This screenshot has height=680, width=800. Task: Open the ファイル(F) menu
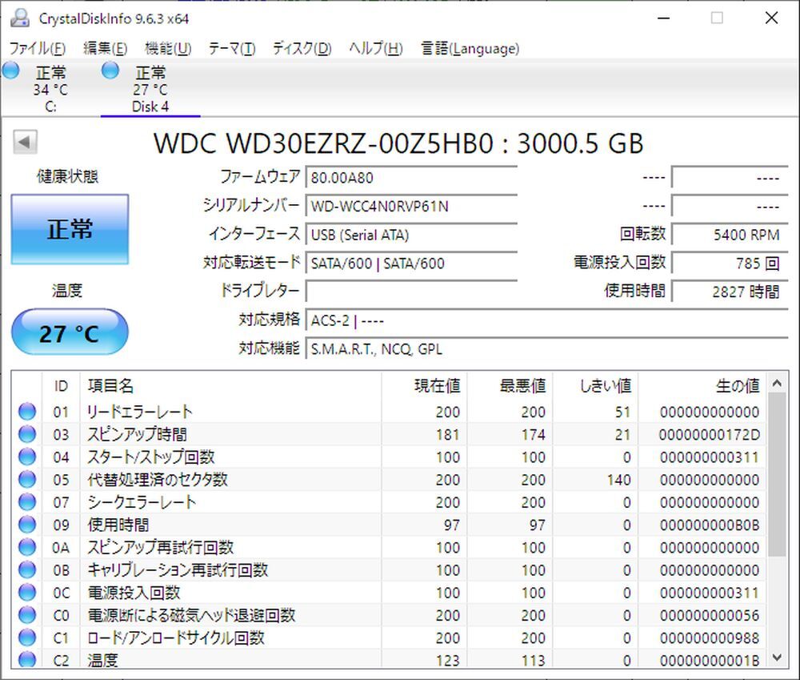[38, 49]
